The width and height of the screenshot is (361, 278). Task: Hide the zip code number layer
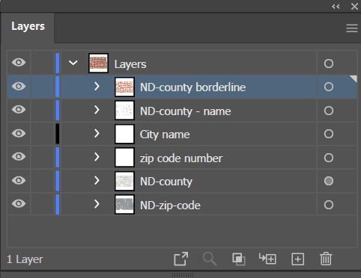pyautogui.click(x=19, y=156)
